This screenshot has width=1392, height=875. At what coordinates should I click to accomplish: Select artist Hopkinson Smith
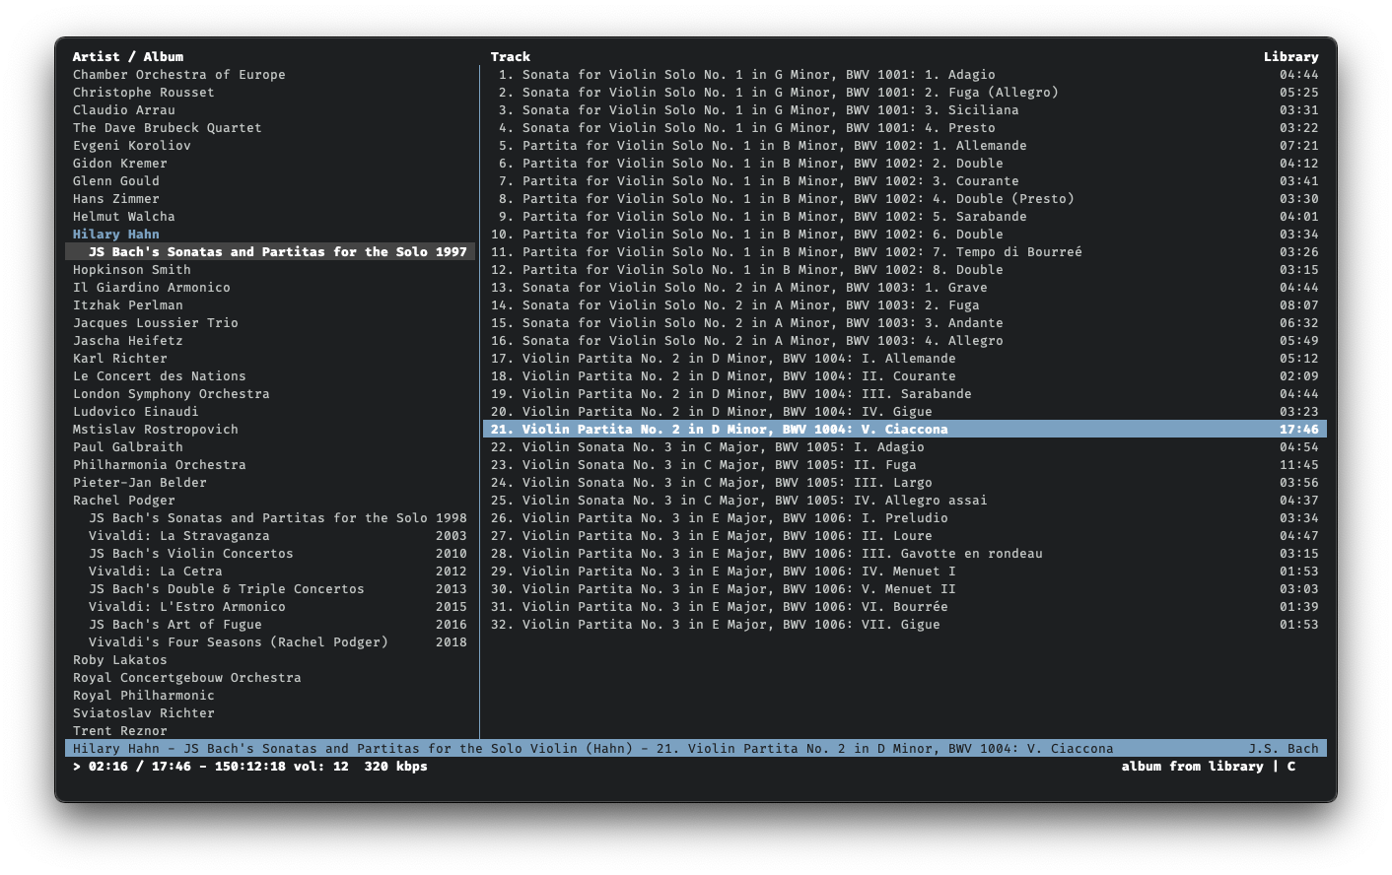[131, 270]
